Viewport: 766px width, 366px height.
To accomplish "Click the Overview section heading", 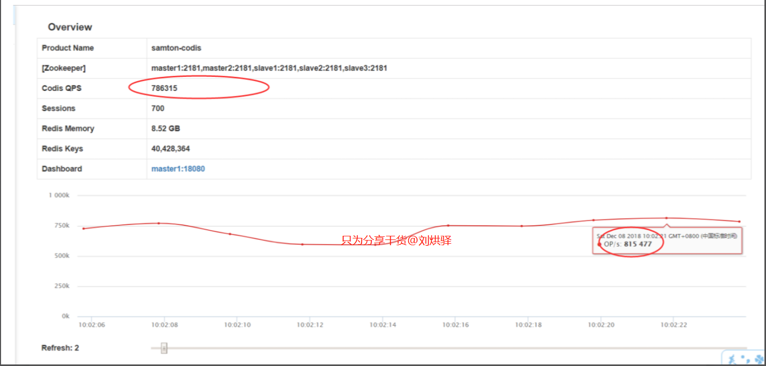I will (x=70, y=27).
